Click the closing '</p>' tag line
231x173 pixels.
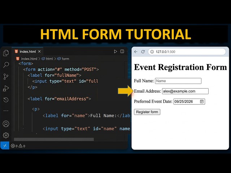32,87
